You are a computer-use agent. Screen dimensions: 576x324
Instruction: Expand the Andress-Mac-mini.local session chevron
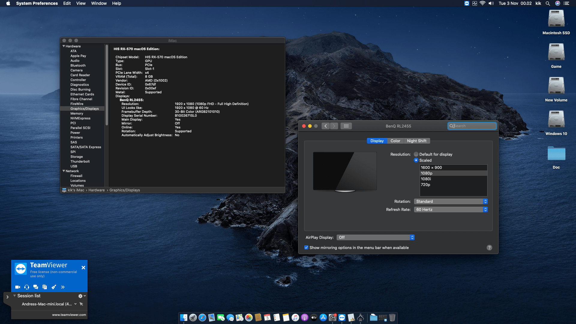[75, 304]
